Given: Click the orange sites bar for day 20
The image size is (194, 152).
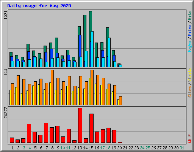Looking at the screenshot, I should 120,101.
